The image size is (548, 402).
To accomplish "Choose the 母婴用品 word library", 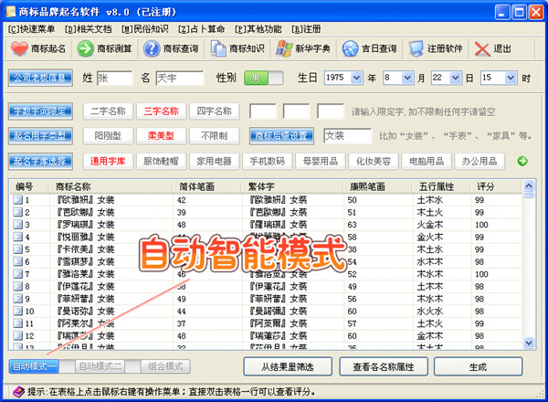I will [321, 162].
